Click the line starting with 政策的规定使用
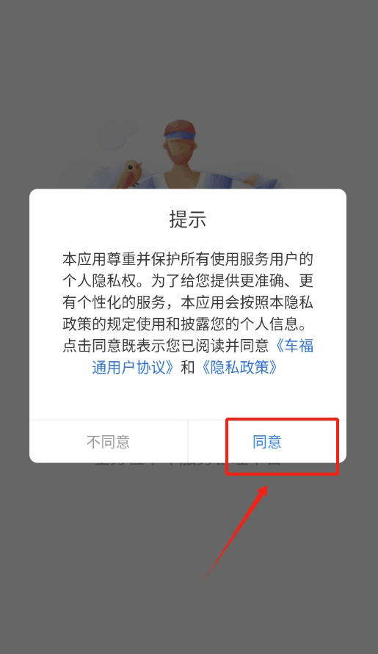The height and width of the screenshot is (654, 378). (188, 324)
